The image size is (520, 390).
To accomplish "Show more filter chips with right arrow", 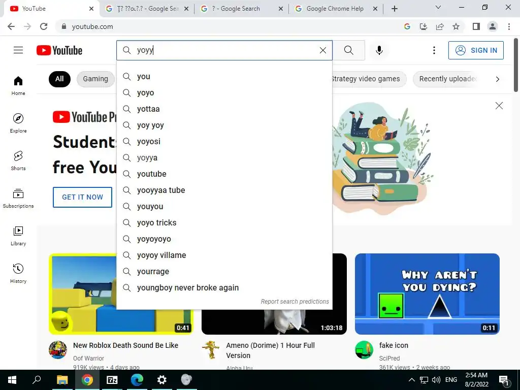I will pos(497,79).
